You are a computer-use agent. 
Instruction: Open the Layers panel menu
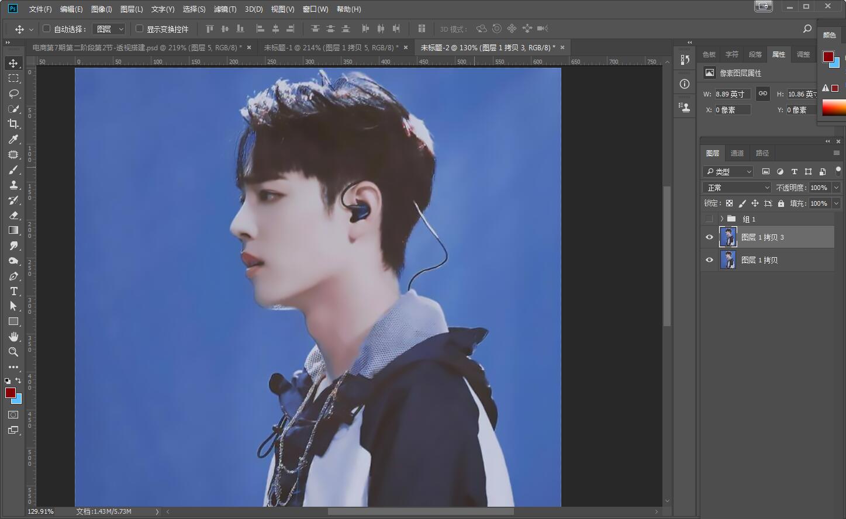(837, 153)
